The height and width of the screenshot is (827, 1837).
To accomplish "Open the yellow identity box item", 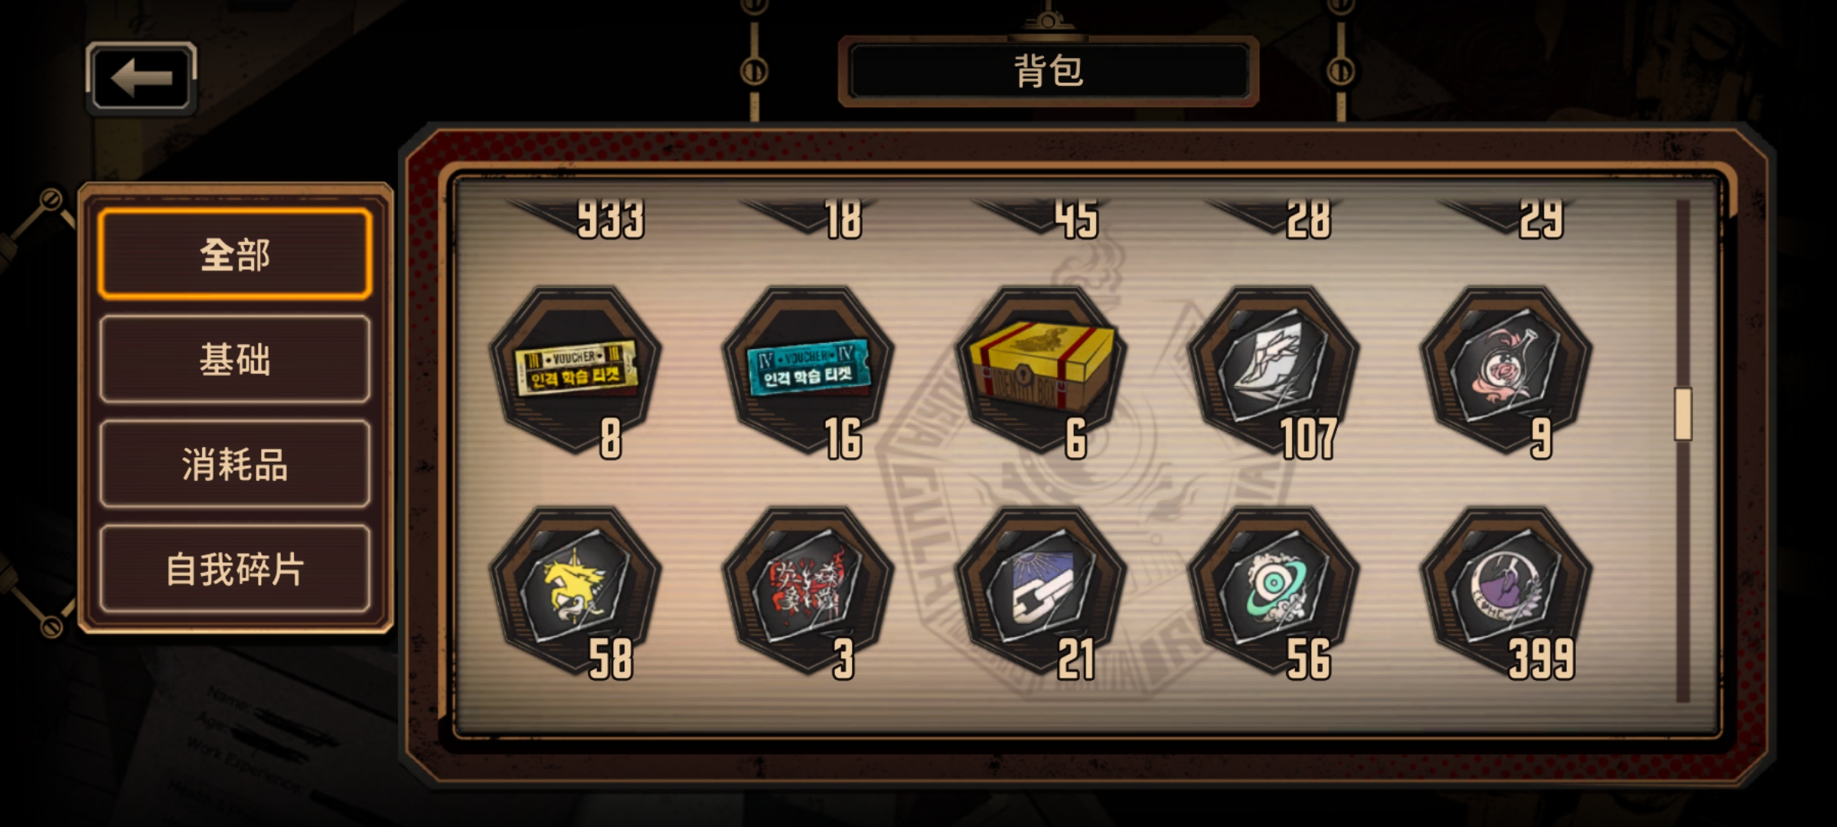I will pyautogui.click(x=1041, y=370).
